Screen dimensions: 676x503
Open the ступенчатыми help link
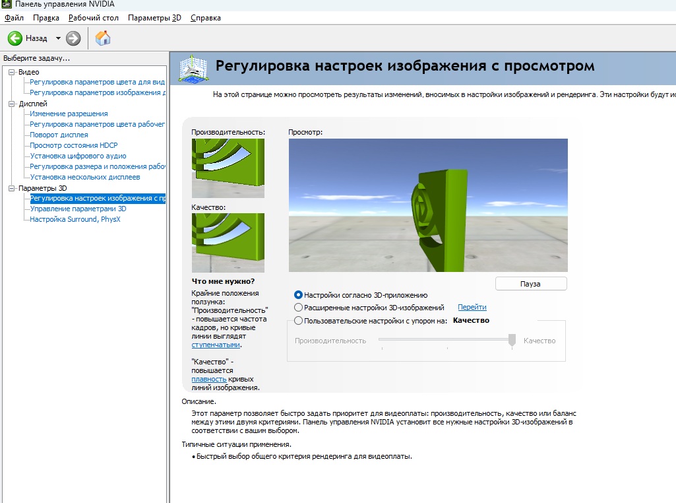(x=216, y=345)
